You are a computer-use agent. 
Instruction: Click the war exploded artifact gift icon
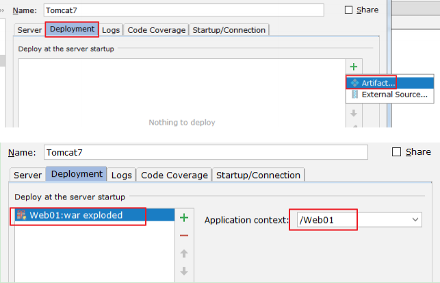click(21, 215)
